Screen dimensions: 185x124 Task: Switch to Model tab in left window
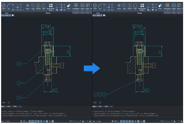pyautogui.click(x=3, y=106)
